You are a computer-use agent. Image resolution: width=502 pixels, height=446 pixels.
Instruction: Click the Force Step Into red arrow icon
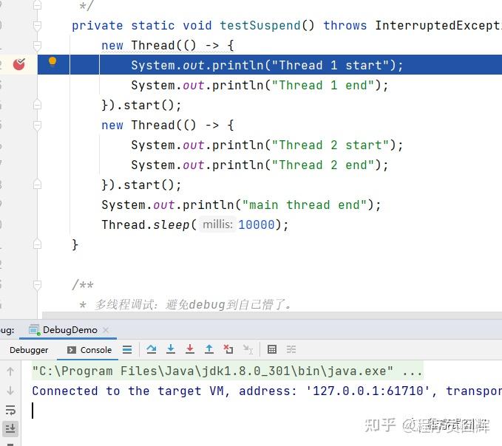[190, 349]
